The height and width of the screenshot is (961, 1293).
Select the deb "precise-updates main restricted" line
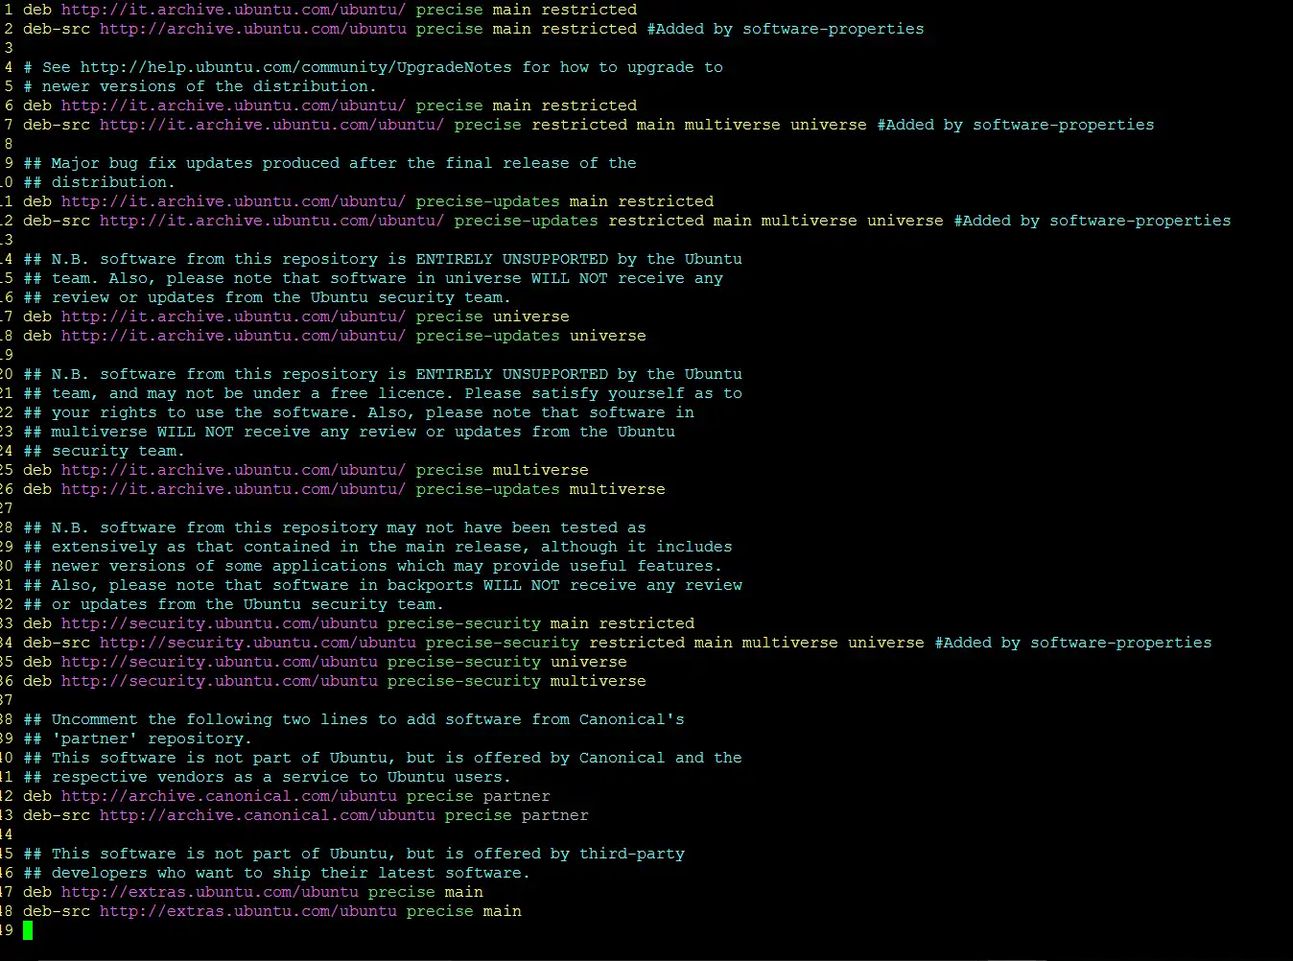point(368,201)
